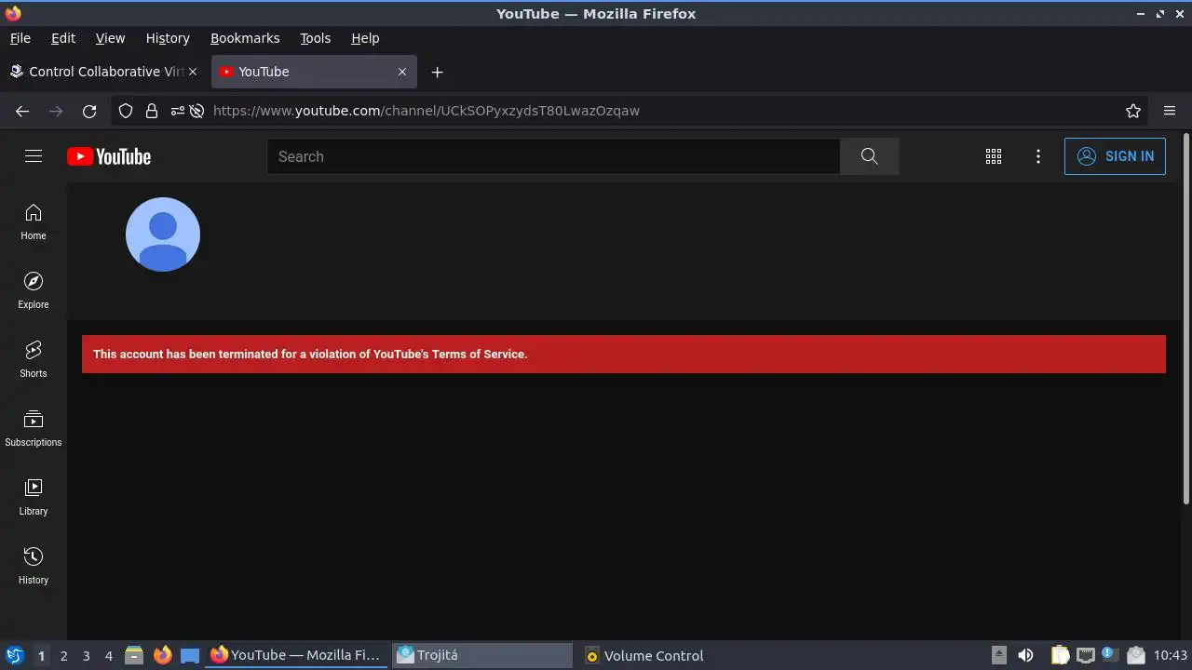Open the volume speaker tray icon
This screenshot has width=1192, height=670.
point(1025,655)
